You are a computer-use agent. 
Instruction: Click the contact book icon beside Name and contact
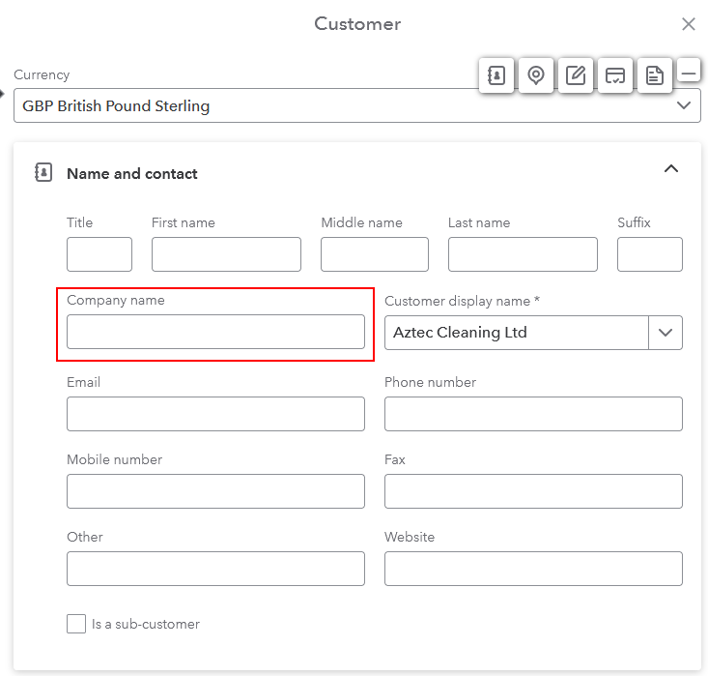click(x=42, y=173)
